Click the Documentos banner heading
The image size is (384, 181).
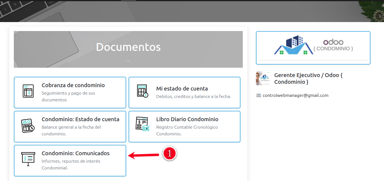coord(128,47)
